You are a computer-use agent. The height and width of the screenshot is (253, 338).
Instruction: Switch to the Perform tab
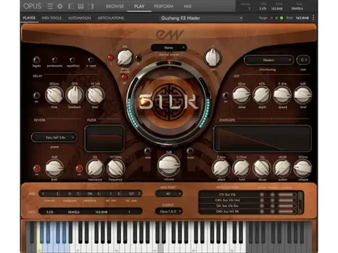pos(163,6)
